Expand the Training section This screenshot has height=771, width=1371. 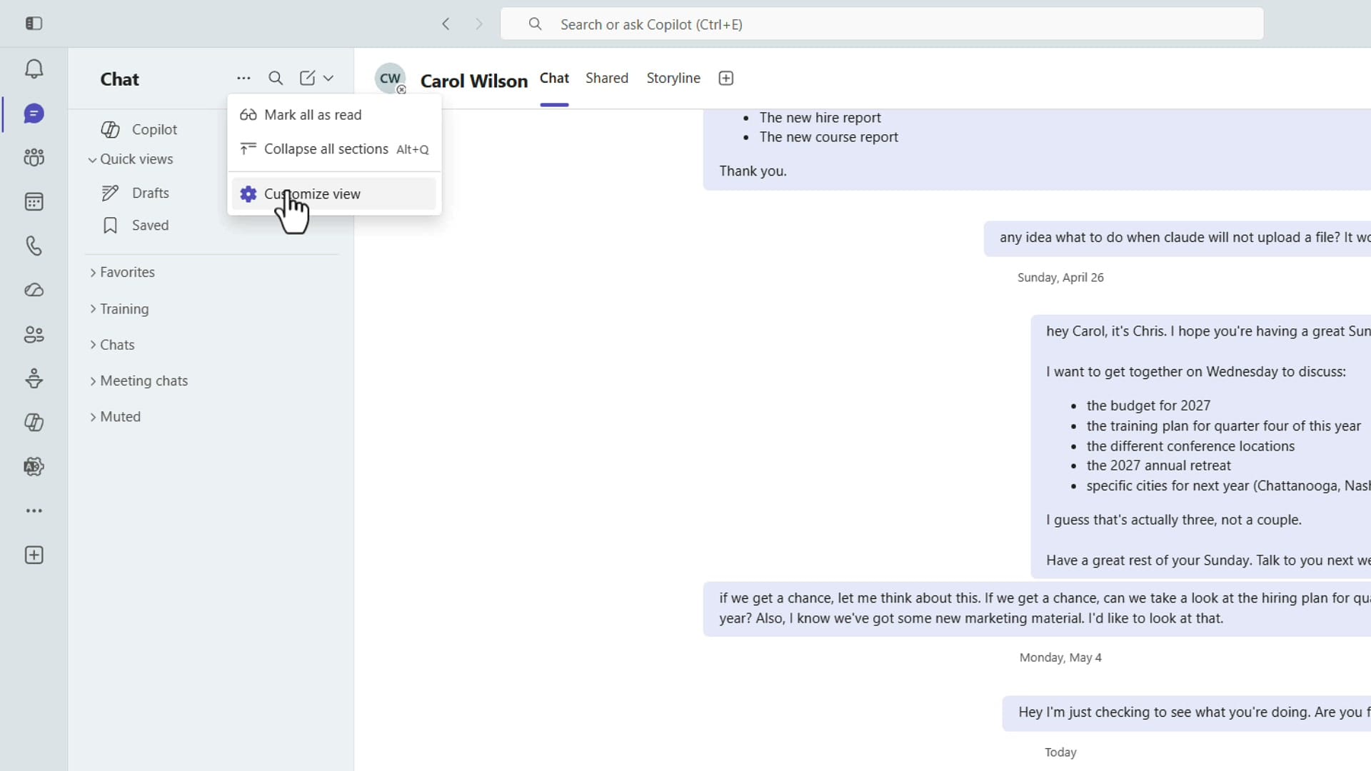point(119,309)
